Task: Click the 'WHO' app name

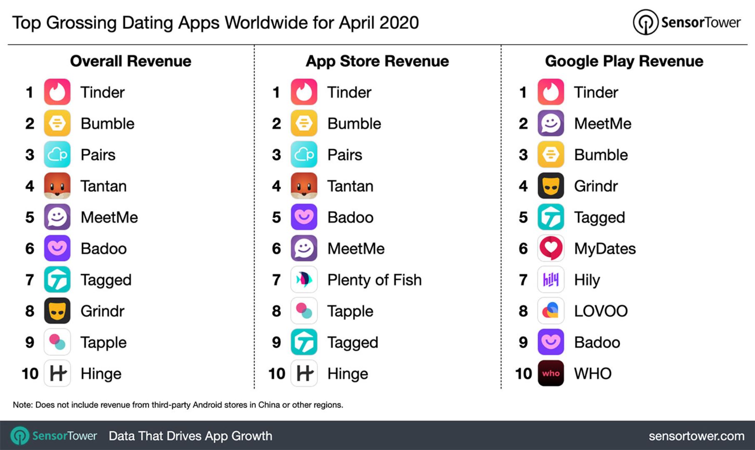Action: [593, 373]
